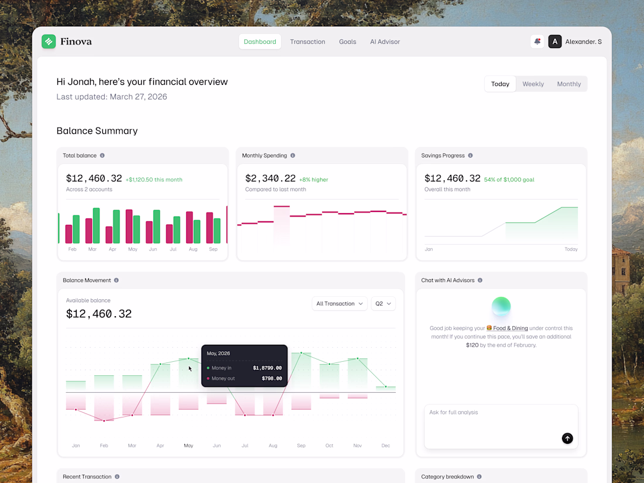Show info icon next to Chat with AI Advisors

click(x=480, y=280)
